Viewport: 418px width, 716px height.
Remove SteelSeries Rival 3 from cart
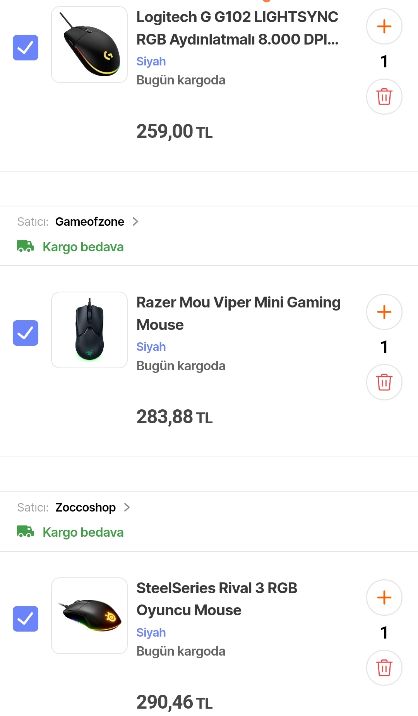384,668
